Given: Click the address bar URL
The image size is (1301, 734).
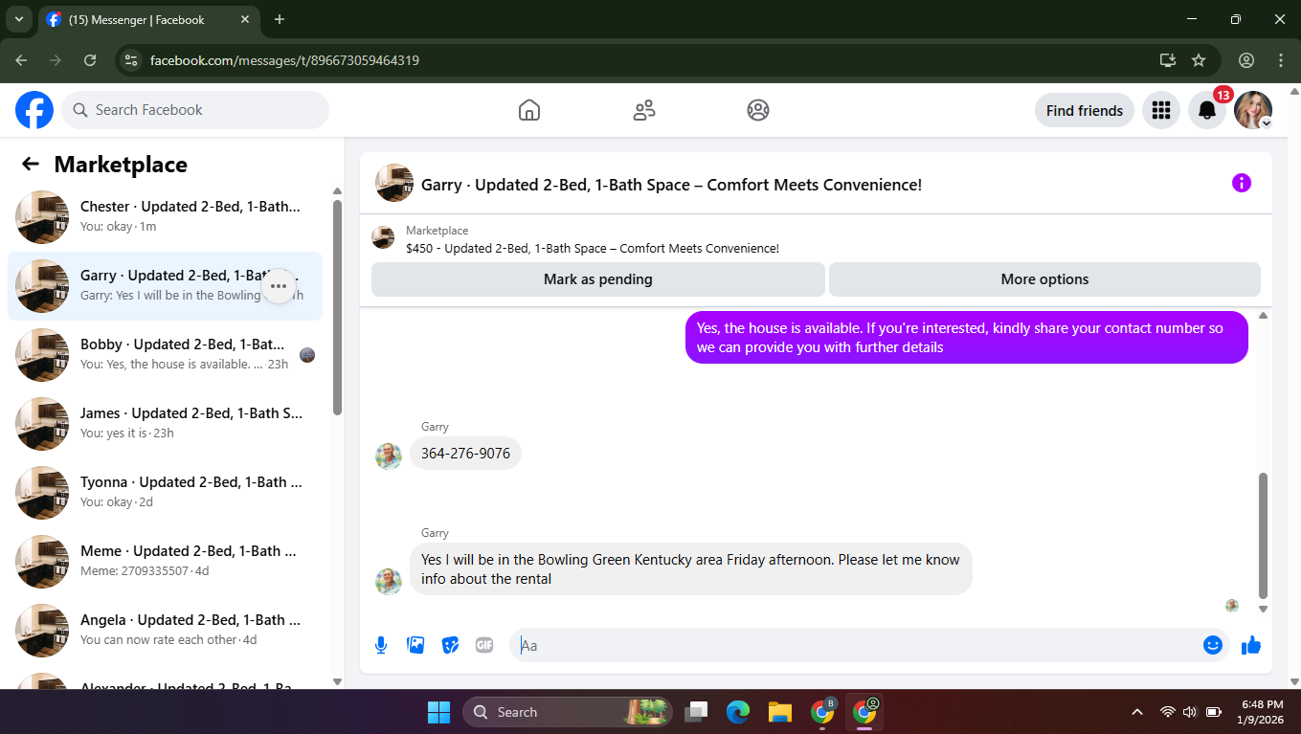Looking at the screenshot, I should tap(284, 60).
